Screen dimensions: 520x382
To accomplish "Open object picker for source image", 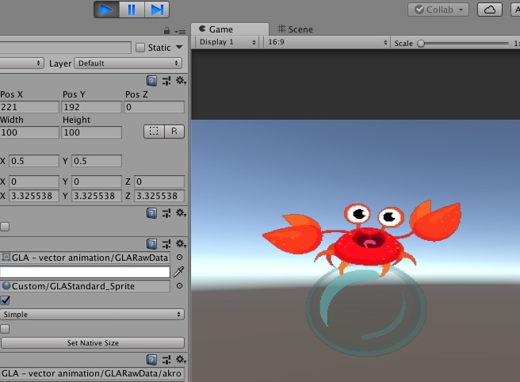I will 179,258.
